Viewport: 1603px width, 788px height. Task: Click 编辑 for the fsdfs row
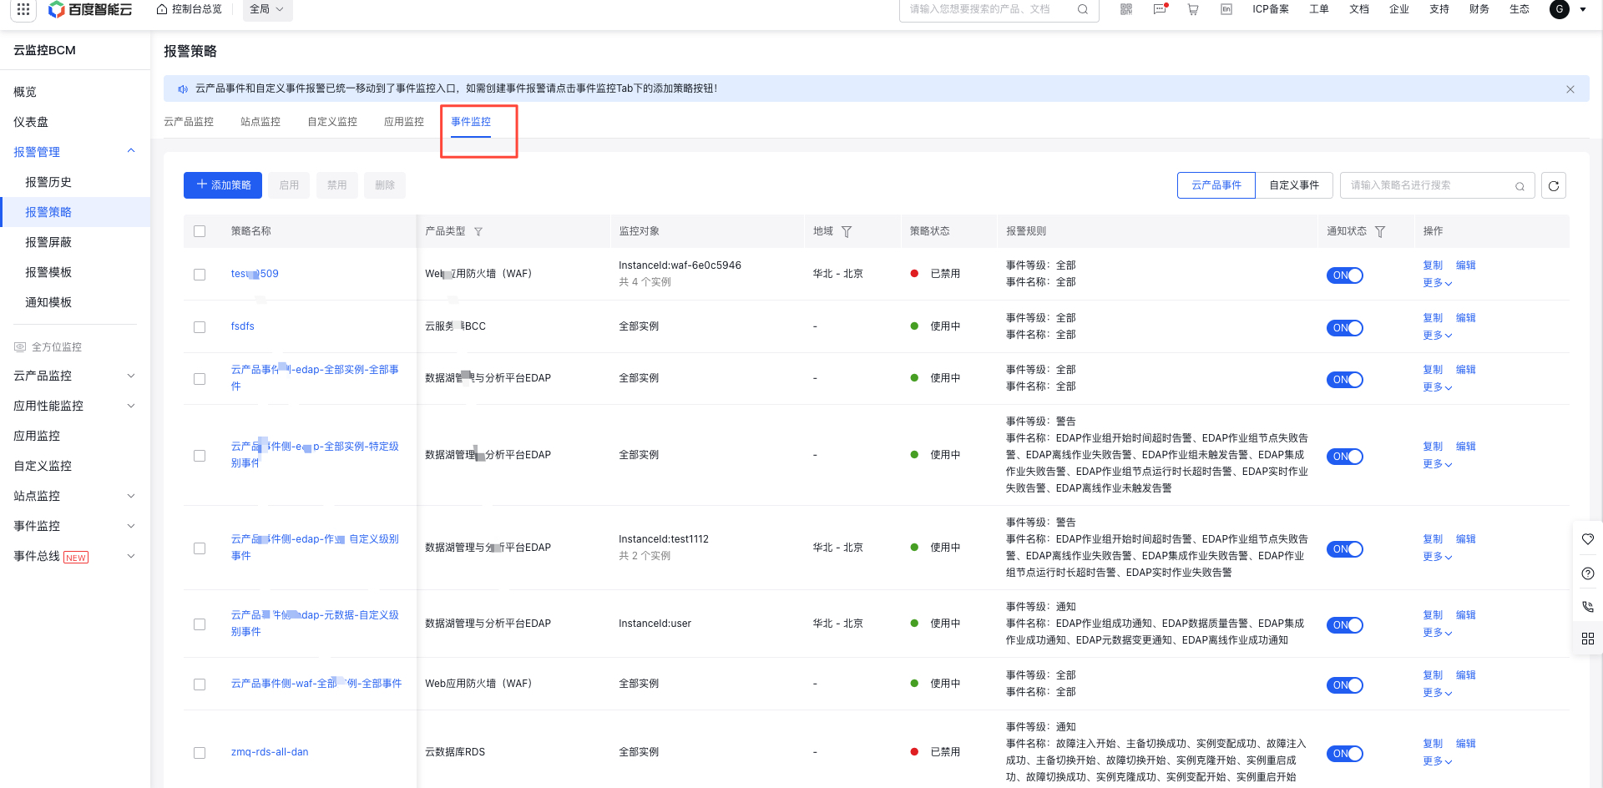[1466, 318]
